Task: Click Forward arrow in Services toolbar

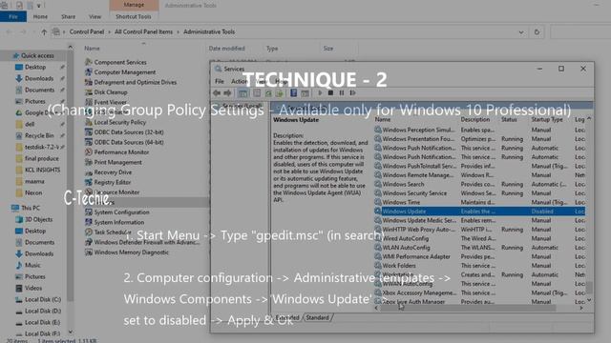Action: pos(227,93)
